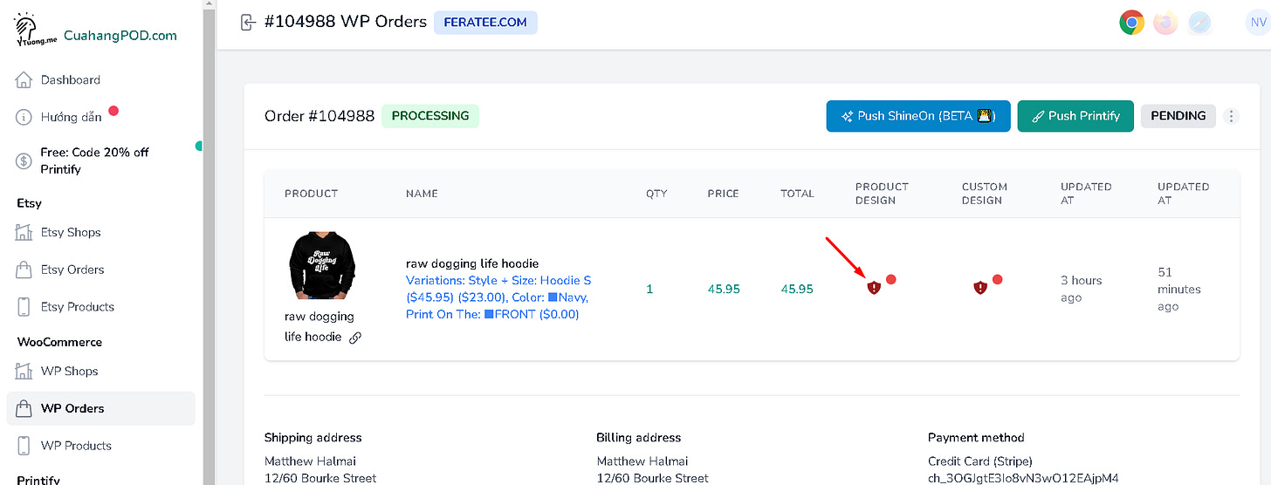The image size is (1271, 485).
Task: Click the Hướng dẫn info icon
Action: [24, 117]
